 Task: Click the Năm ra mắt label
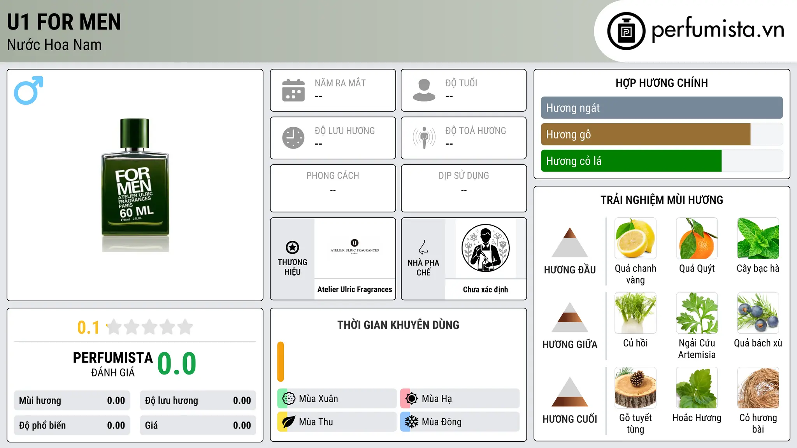(340, 83)
